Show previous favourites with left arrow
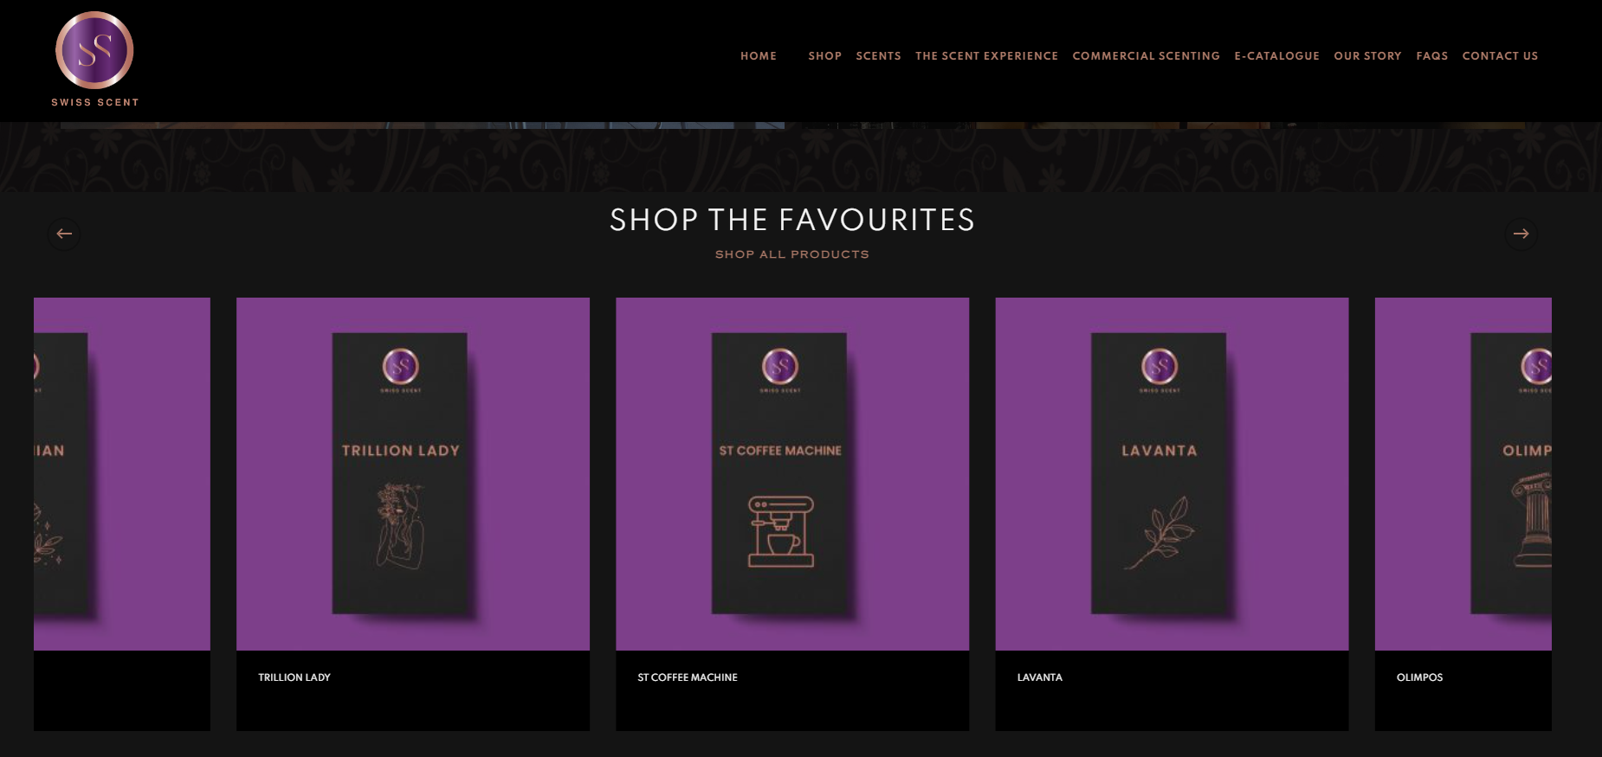 click(x=64, y=234)
